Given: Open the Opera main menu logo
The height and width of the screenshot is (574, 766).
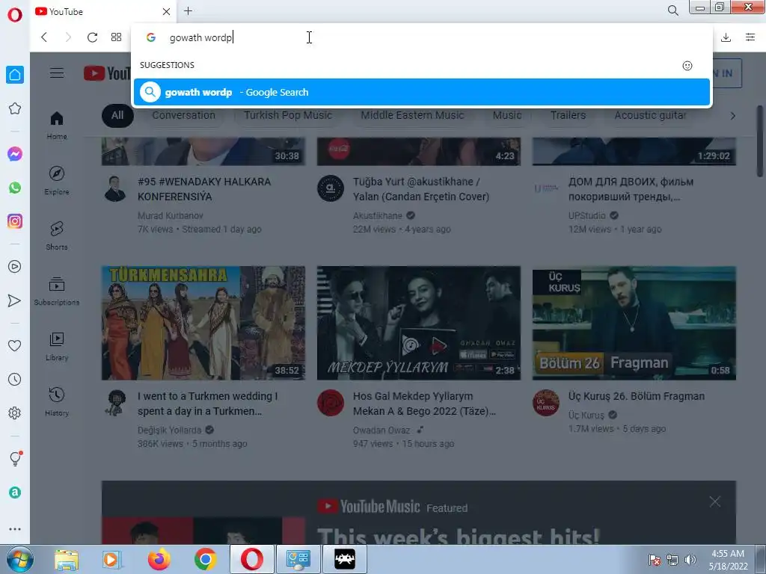Looking at the screenshot, I should (15, 15).
